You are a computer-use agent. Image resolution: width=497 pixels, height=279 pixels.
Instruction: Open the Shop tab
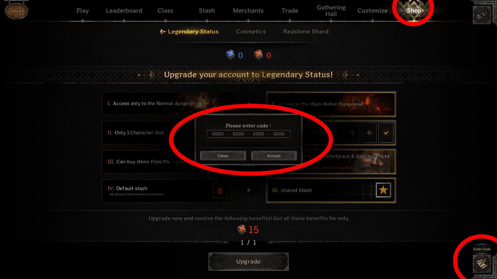pyautogui.click(x=414, y=11)
